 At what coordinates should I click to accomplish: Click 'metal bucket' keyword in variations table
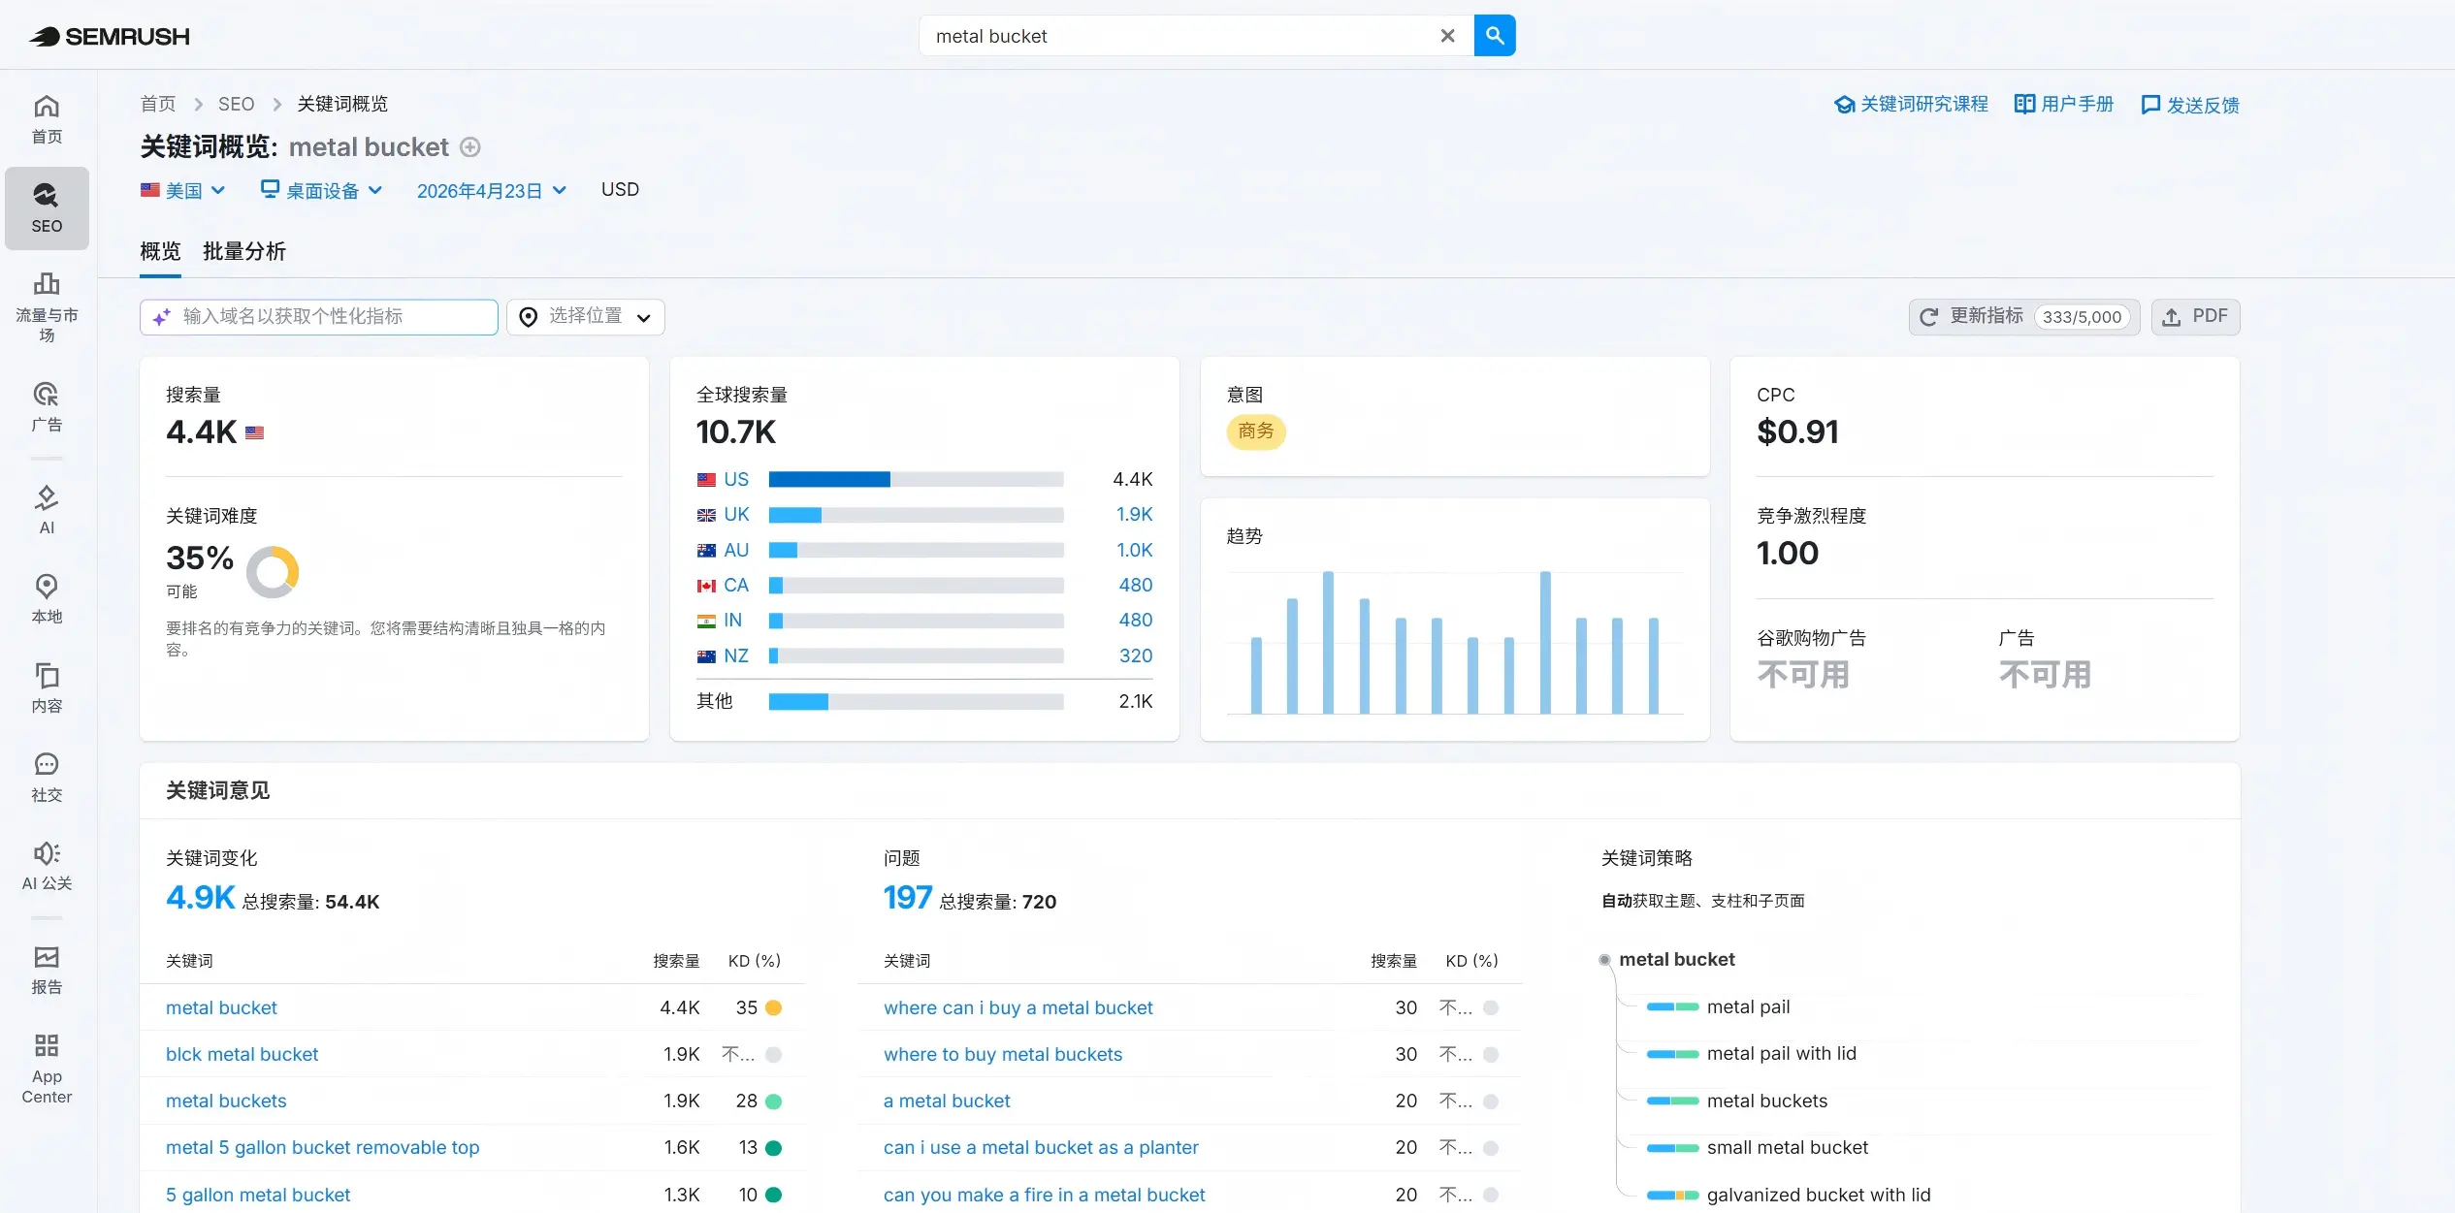221,1008
